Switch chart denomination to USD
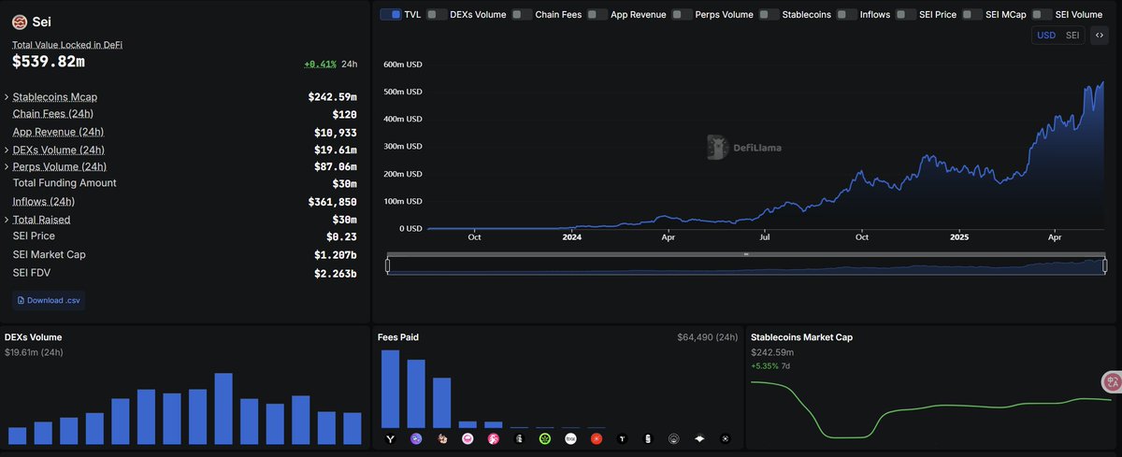This screenshot has width=1122, height=457. pyautogui.click(x=1046, y=36)
